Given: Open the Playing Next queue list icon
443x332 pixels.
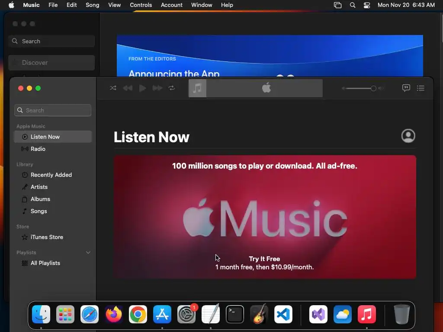Looking at the screenshot, I should (421, 88).
